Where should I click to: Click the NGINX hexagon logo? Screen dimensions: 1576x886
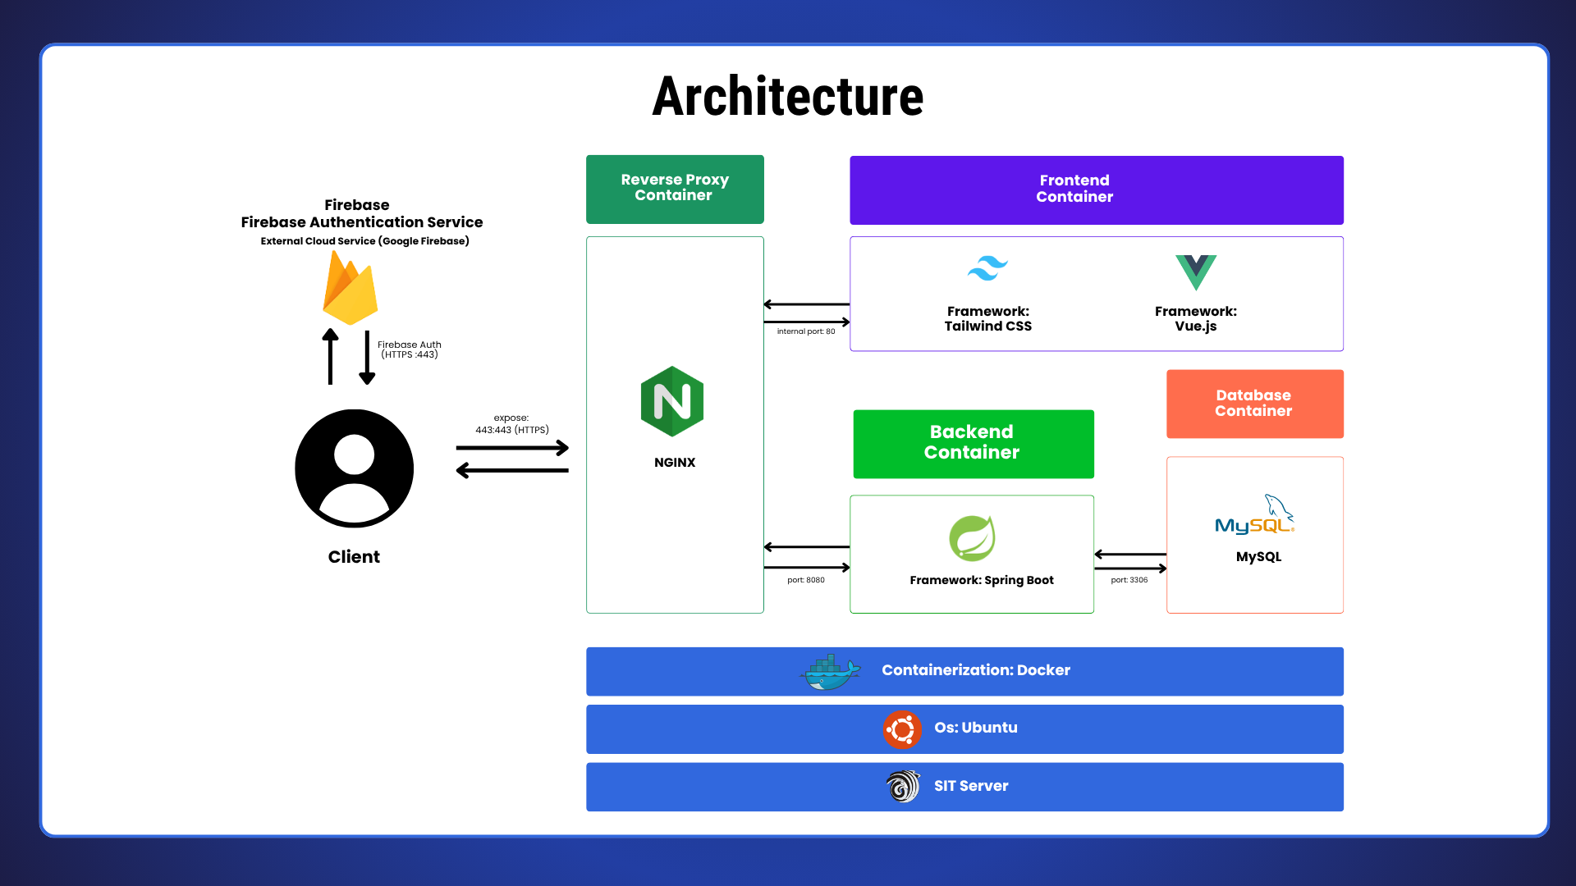pyautogui.click(x=672, y=401)
